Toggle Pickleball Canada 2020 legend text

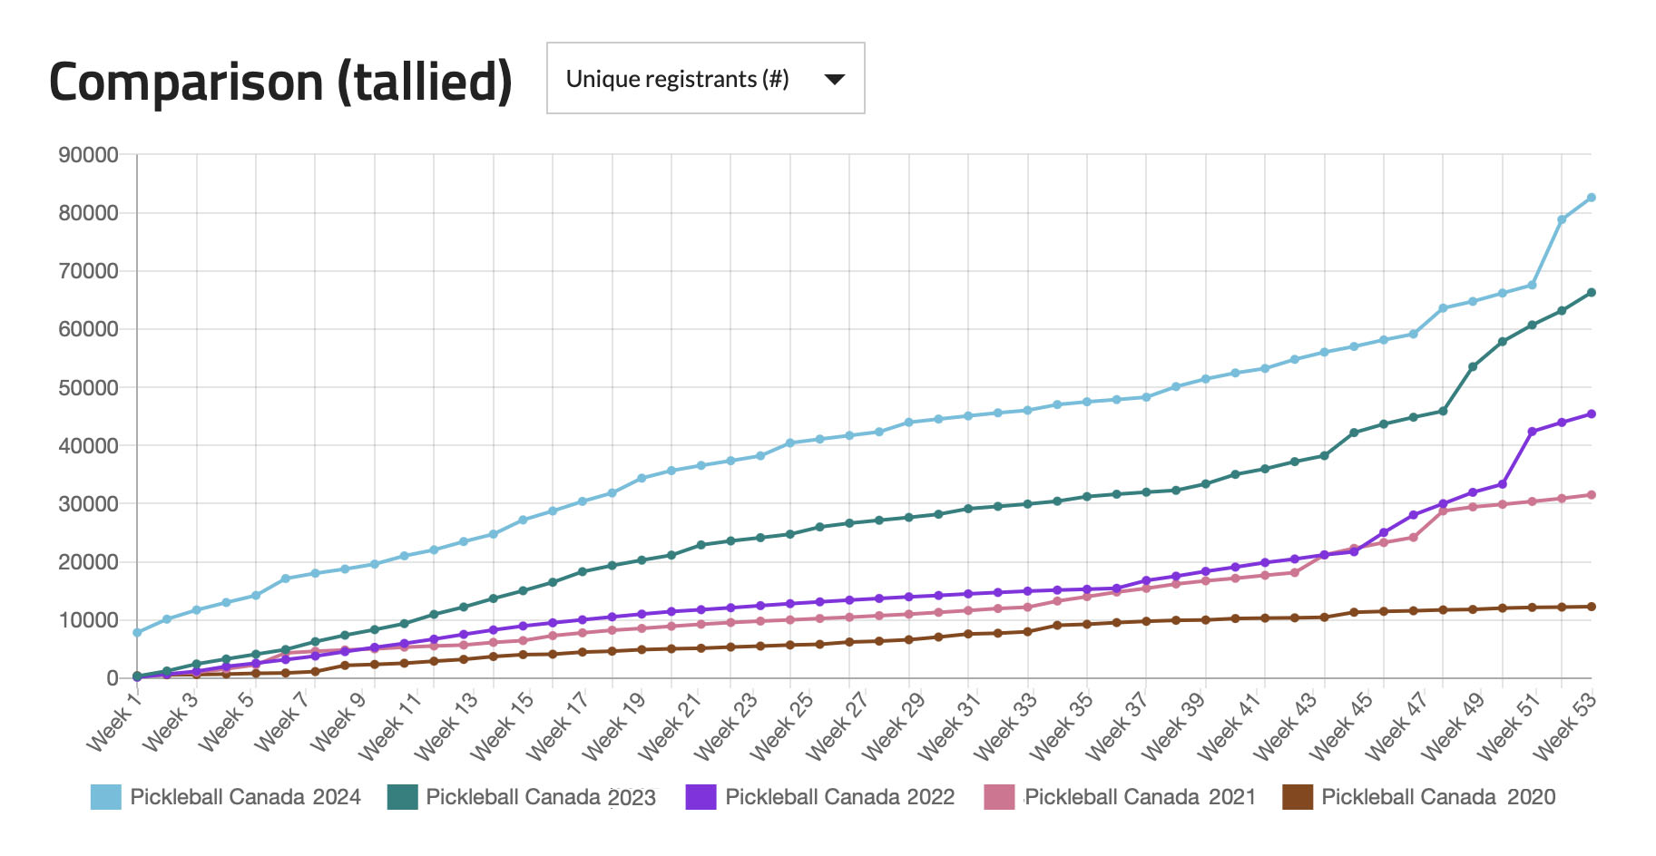point(1438,797)
